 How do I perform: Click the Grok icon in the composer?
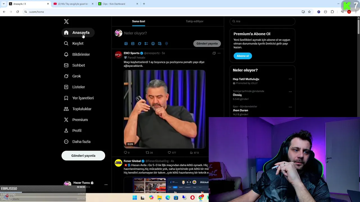pyautogui.click(x=139, y=44)
